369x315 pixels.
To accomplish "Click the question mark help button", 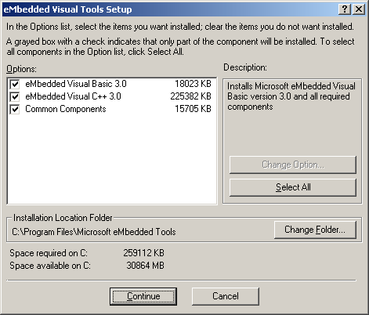I will 345,9.
